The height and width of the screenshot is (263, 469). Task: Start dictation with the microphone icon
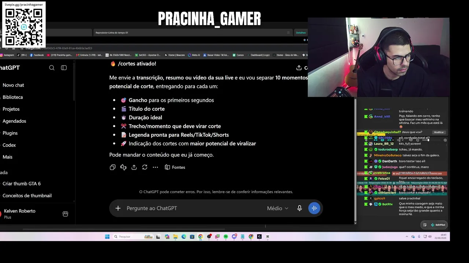(x=299, y=208)
